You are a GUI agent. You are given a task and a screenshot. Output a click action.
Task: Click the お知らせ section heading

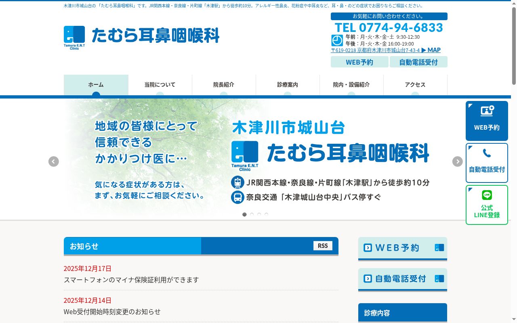84,246
